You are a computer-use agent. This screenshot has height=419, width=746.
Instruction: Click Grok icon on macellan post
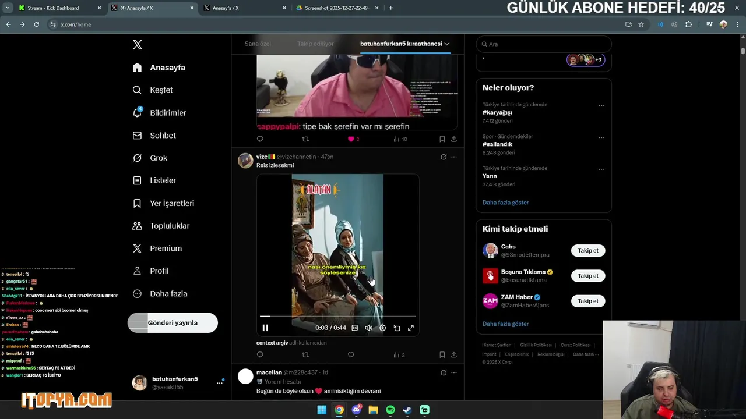pos(444,373)
